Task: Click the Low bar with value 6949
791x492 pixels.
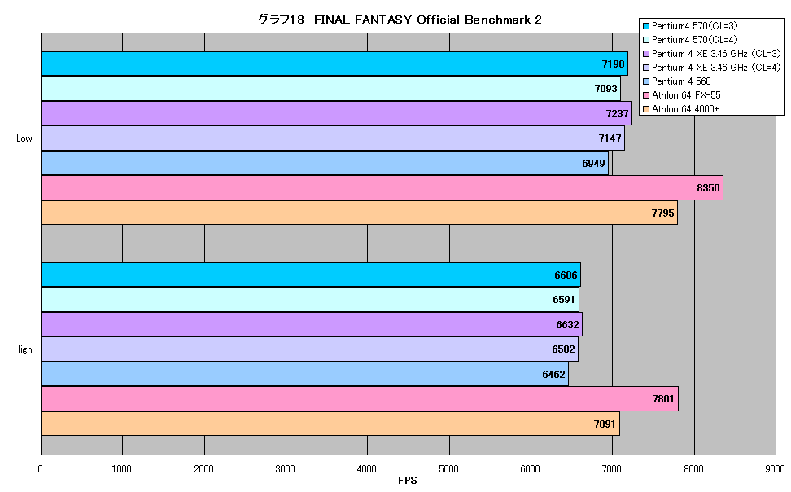Action: [325, 163]
